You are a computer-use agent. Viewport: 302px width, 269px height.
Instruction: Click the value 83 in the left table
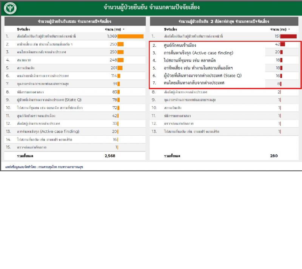pos(115,92)
